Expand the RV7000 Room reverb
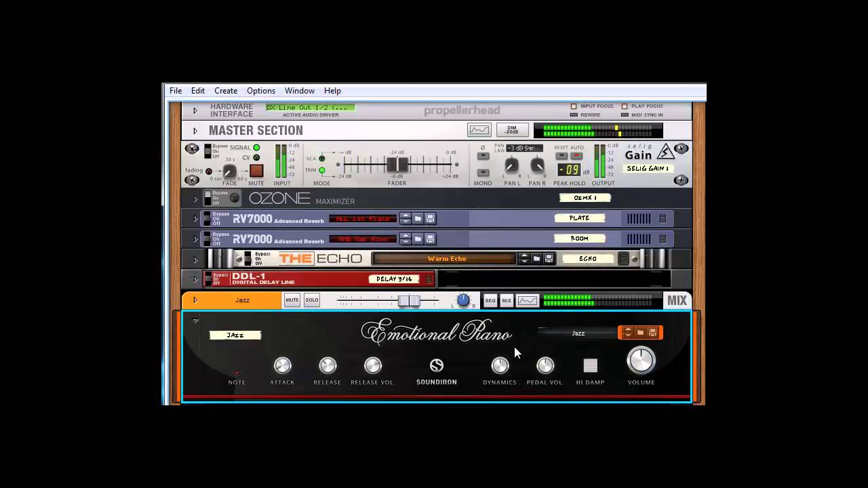The height and width of the screenshot is (488, 868). coord(195,239)
